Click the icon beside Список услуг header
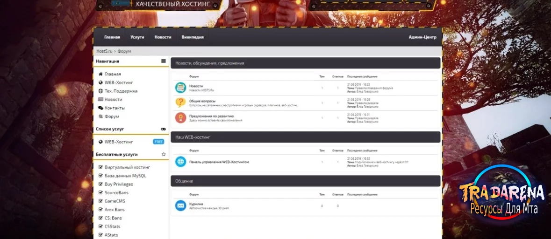 [164, 129]
